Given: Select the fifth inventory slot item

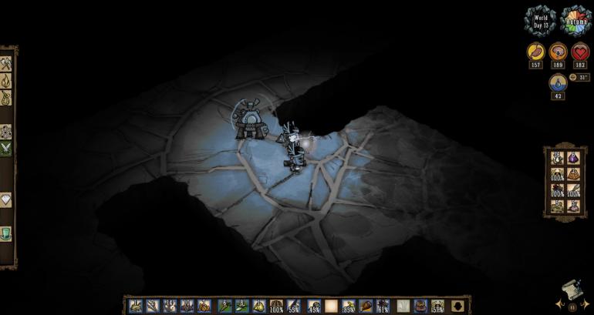Looking at the screenshot, I should click(x=204, y=306).
